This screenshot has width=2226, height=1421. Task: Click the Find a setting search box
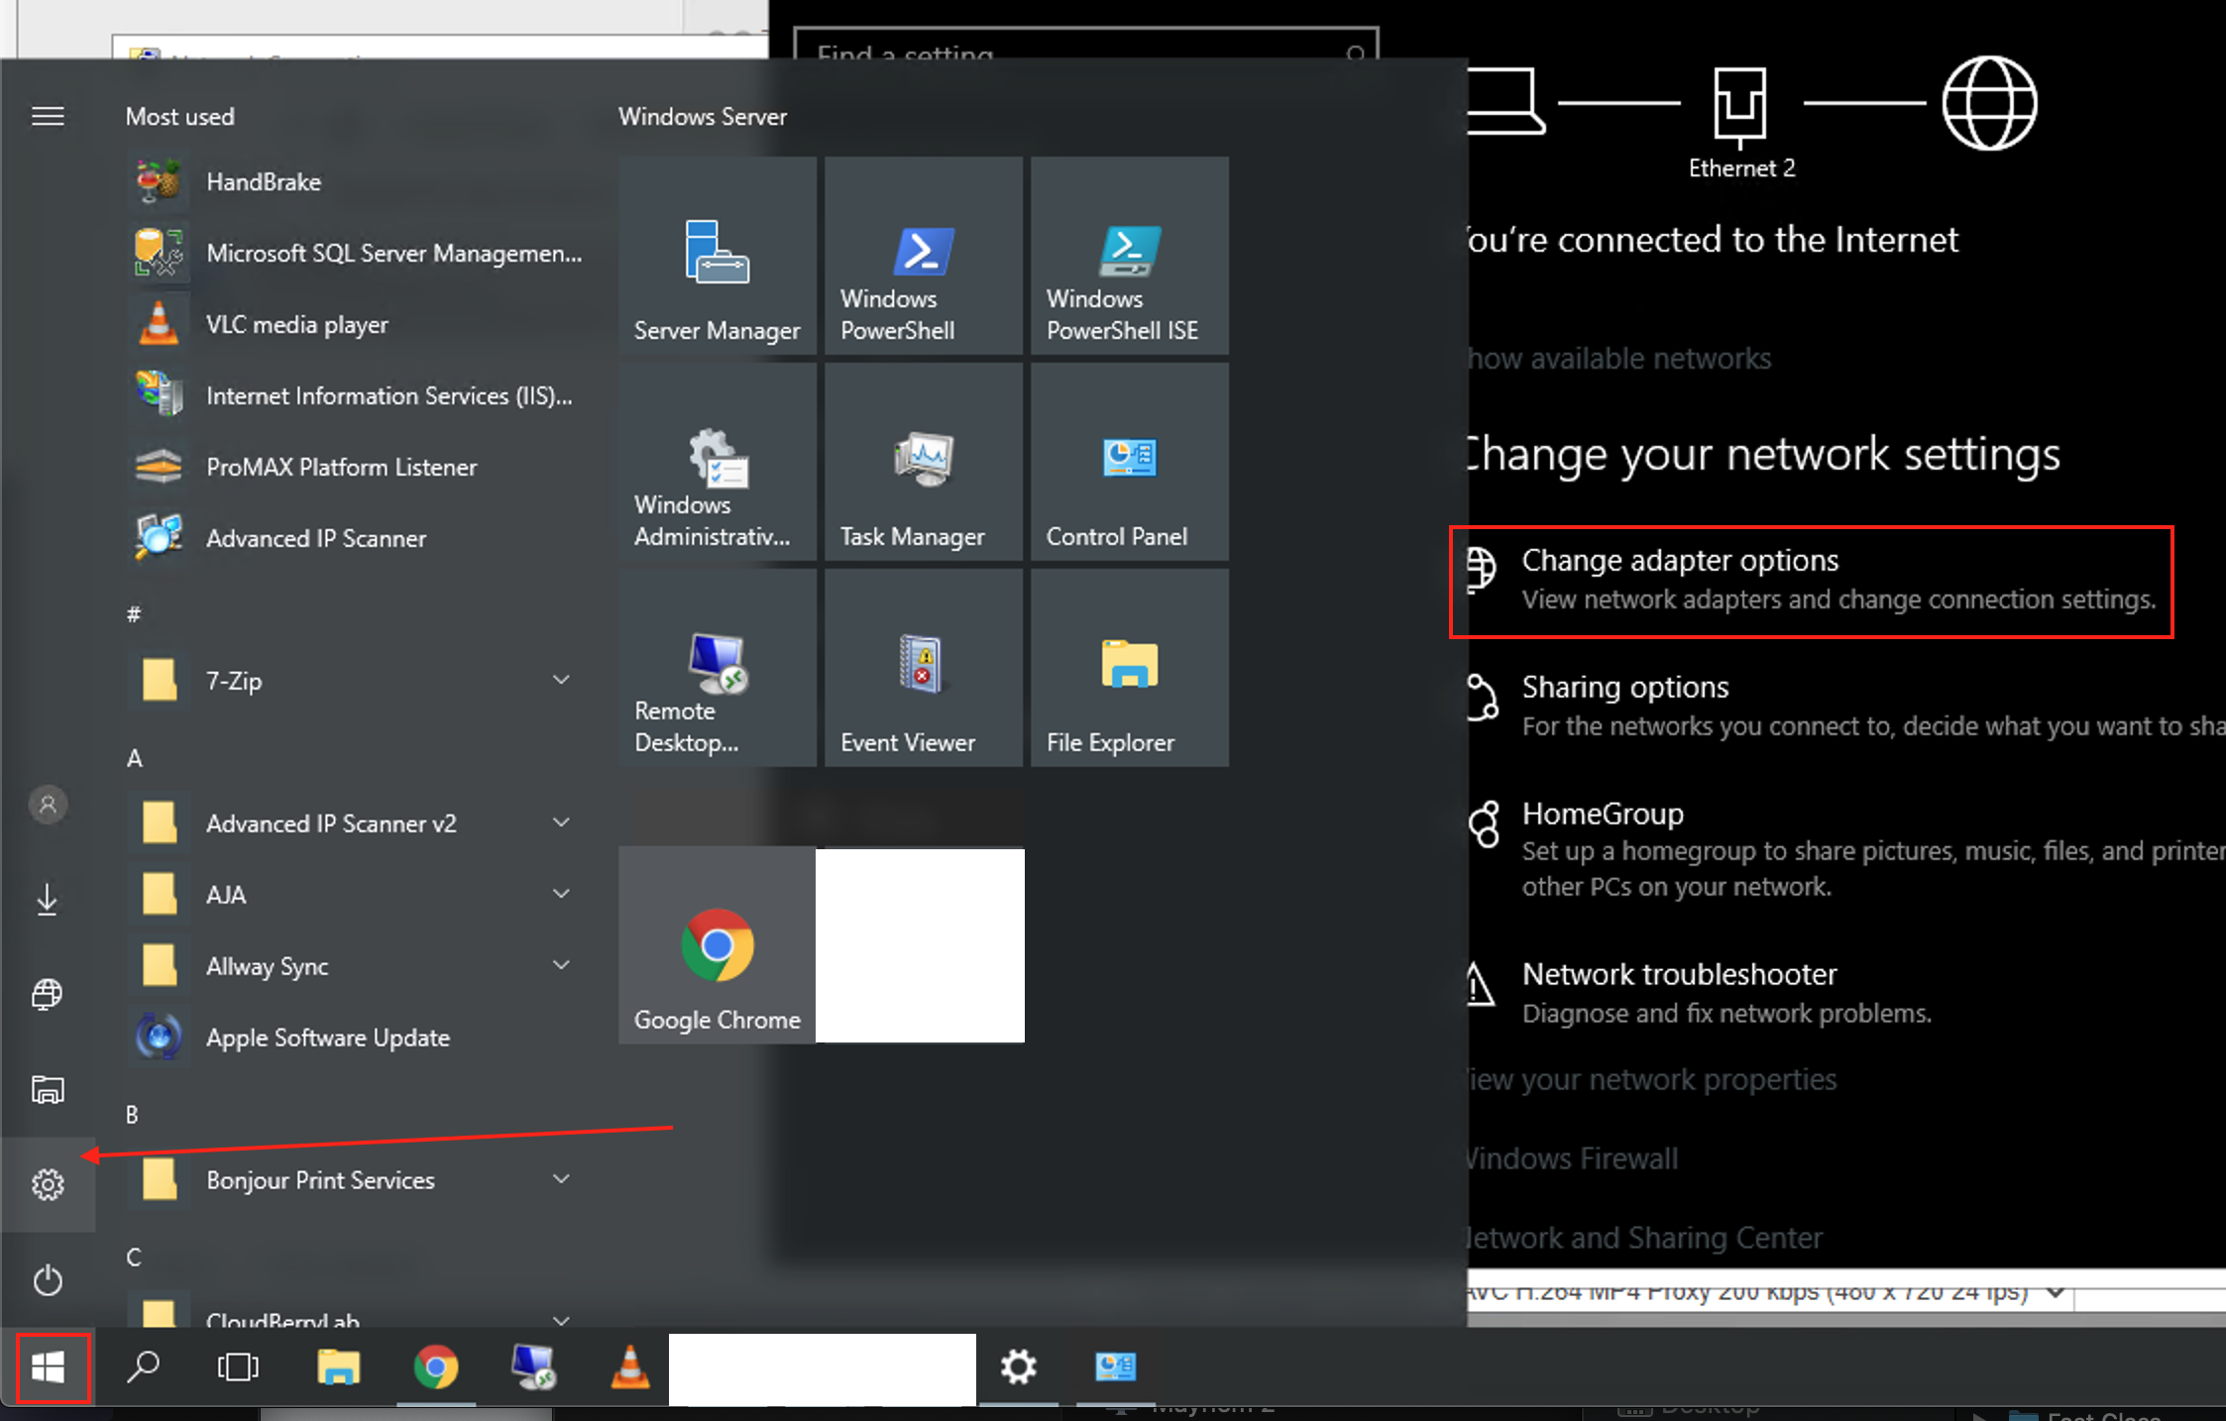click(1086, 46)
